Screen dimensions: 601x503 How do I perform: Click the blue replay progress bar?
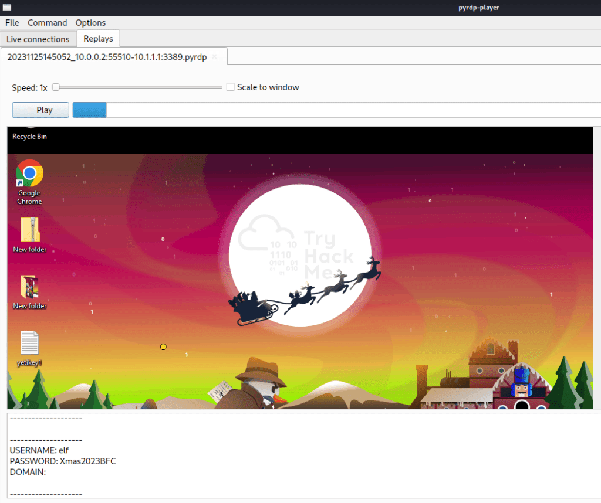(x=89, y=110)
